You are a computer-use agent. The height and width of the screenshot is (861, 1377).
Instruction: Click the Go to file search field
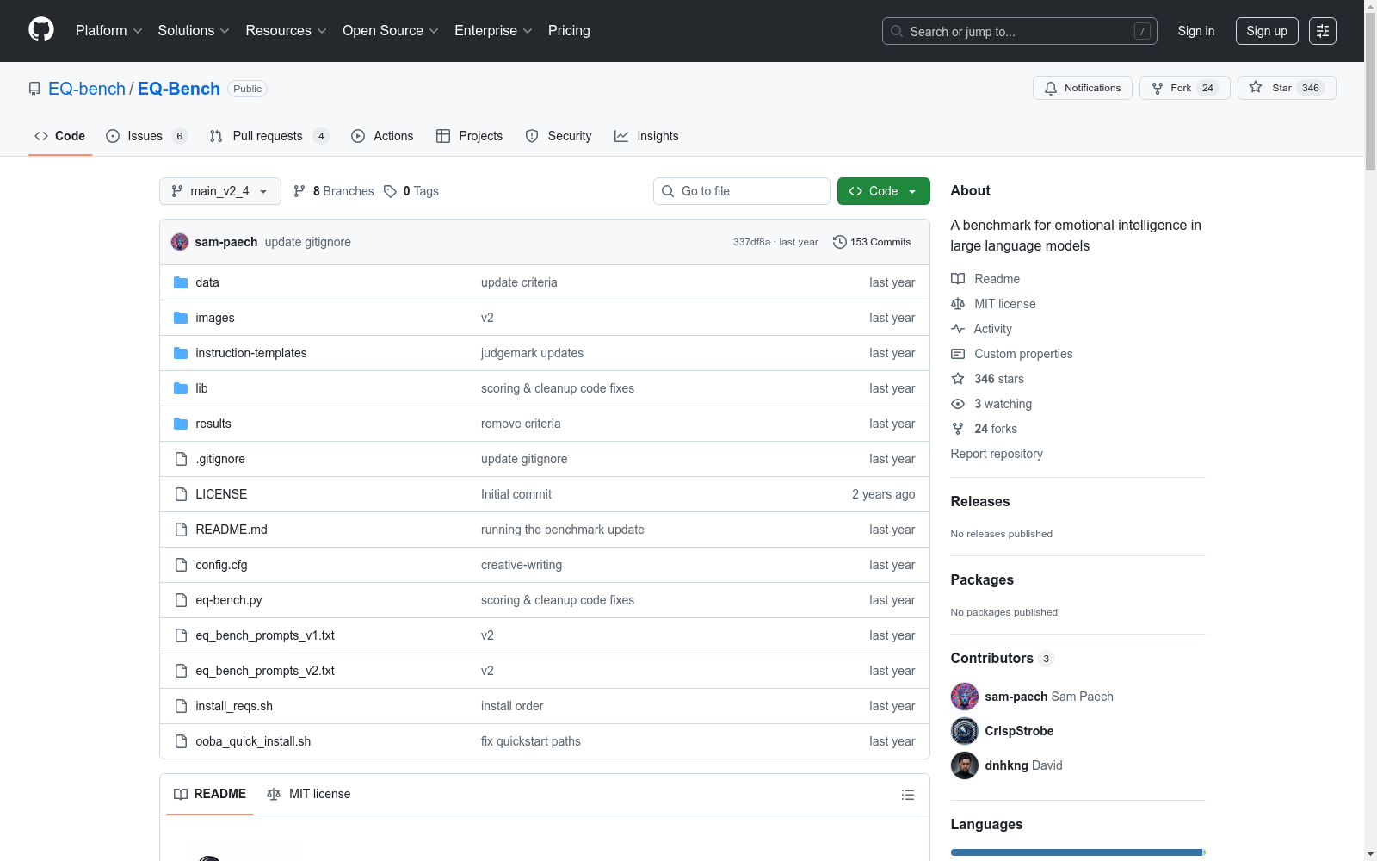pyautogui.click(x=742, y=191)
